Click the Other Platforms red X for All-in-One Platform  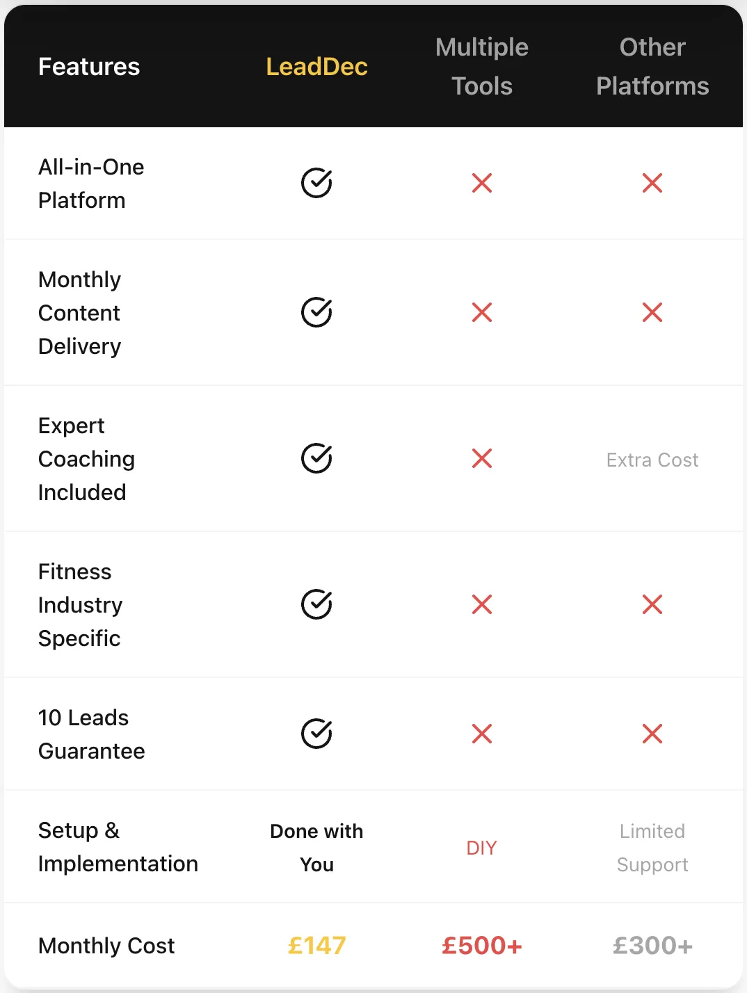pos(652,183)
